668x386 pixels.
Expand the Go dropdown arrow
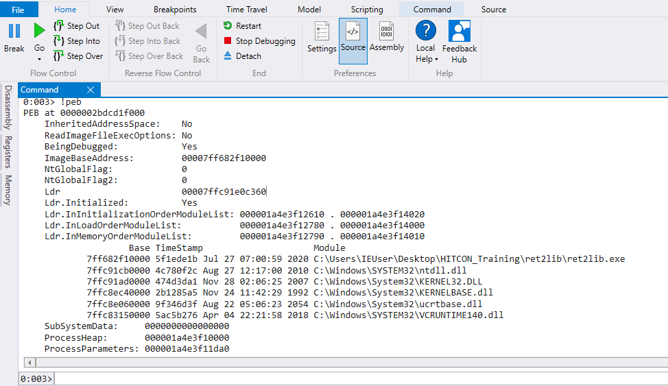[x=39, y=60]
